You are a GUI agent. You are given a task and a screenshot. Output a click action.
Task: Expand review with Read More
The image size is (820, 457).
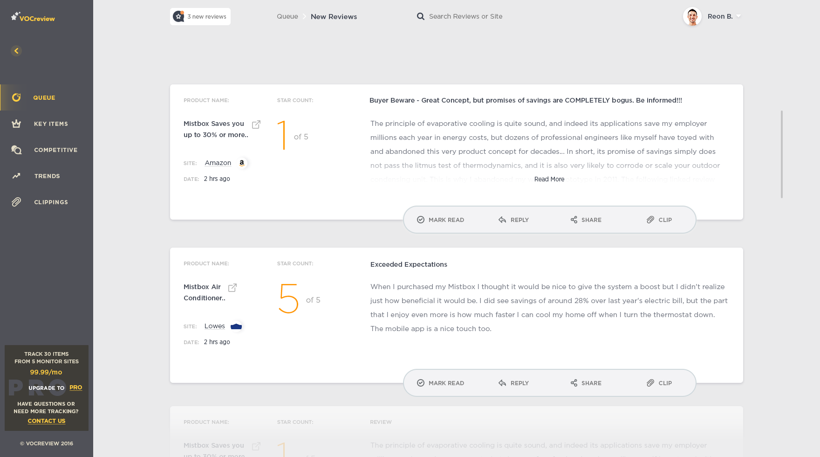pyautogui.click(x=549, y=179)
